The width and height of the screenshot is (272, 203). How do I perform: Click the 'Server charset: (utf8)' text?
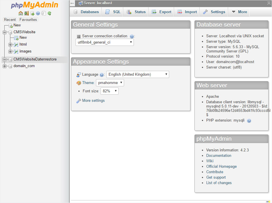(224, 67)
